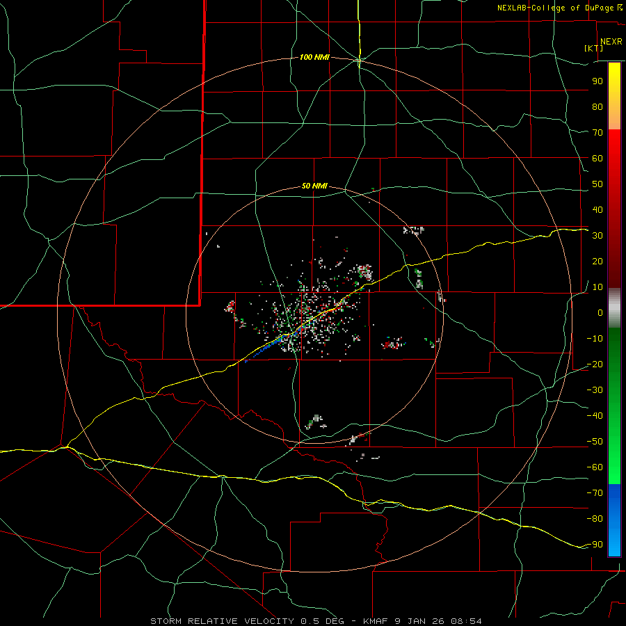Click the legend value 30

597,236
